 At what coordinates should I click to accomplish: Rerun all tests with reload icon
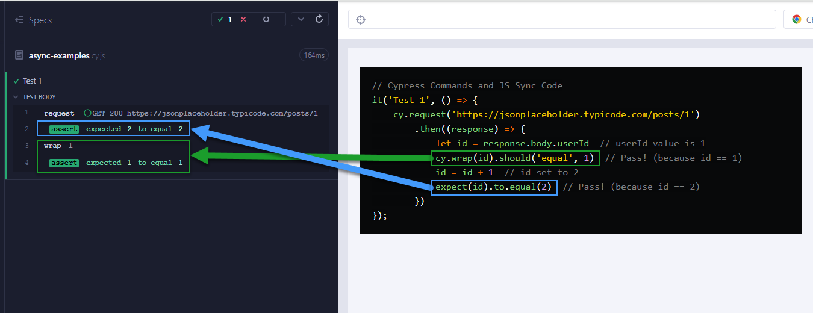[319, 19]
